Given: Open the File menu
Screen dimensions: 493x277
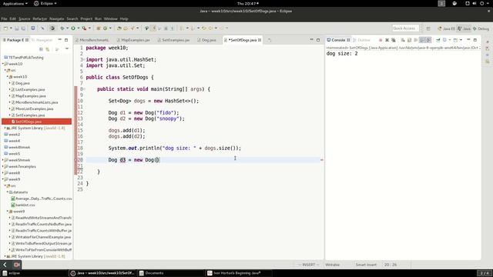Looking at the screenshot, I should click(4, 18).
